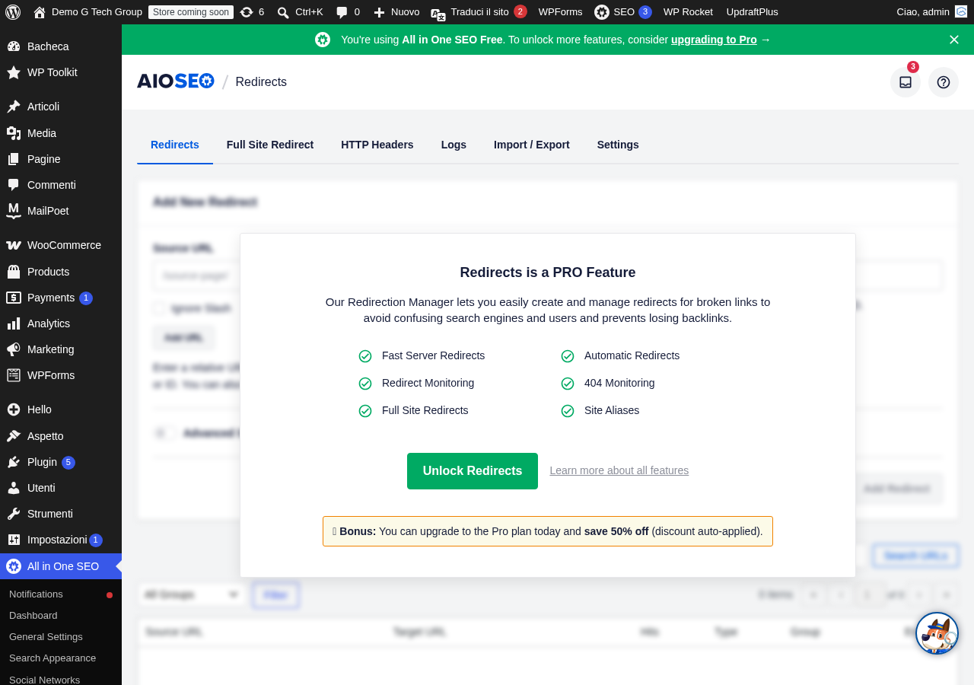Open Utenti users in sidebar
The height and width of the screenshot is (685, 974).
click(x=61, y=488)
